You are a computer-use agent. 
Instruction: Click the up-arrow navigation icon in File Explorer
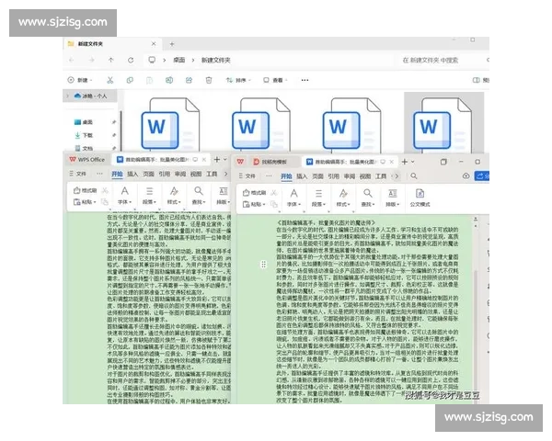pos(110,61)
